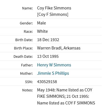This screenshot has width=102, height=110.
Task: Select the name Coy Fike Simmons
Action: pyautogui.click(x=54, y=8)
